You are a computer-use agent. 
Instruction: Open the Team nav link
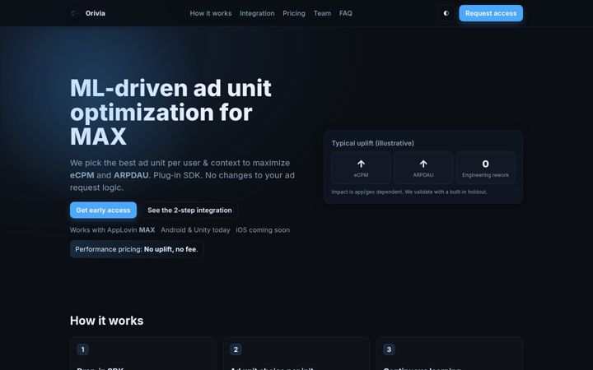(x=322, y=13)
